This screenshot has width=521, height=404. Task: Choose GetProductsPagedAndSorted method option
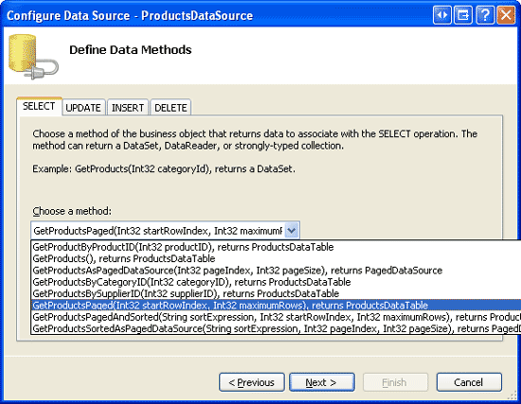(276, 317)
